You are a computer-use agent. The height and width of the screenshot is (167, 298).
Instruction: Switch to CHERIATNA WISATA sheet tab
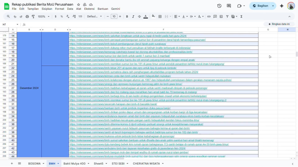tap(146, 164)
